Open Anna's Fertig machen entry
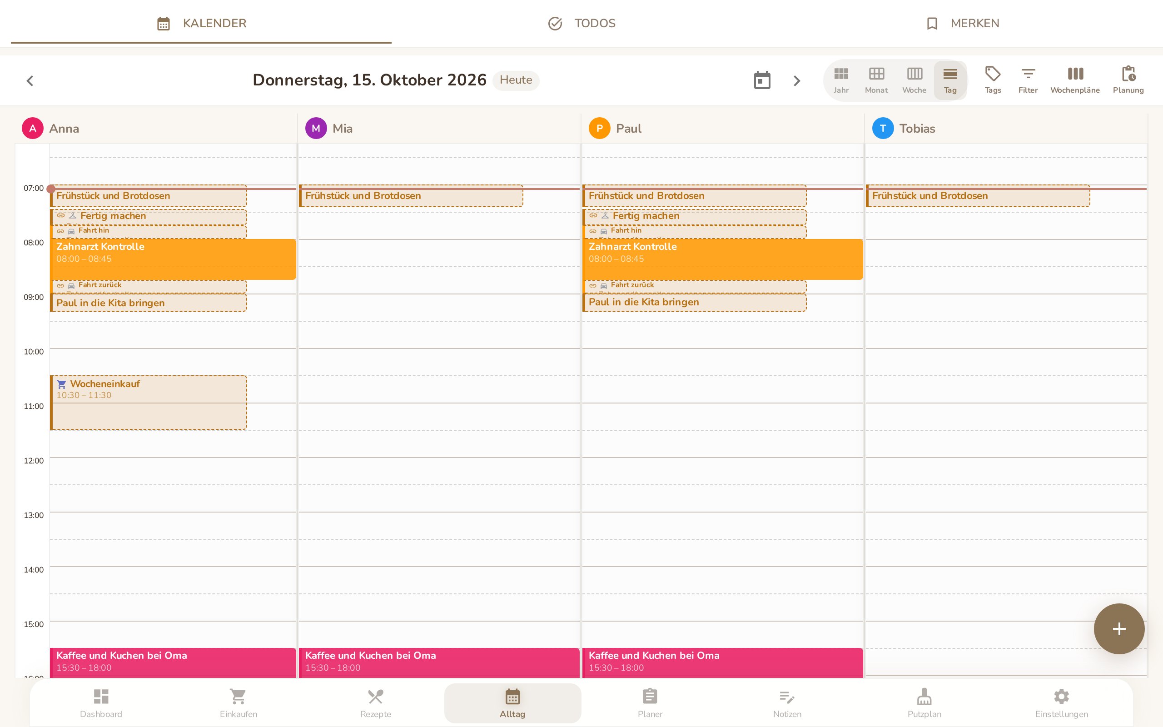Image resolution: width=1163 pixels, height=727 pixels. click(x=149, y=216)
